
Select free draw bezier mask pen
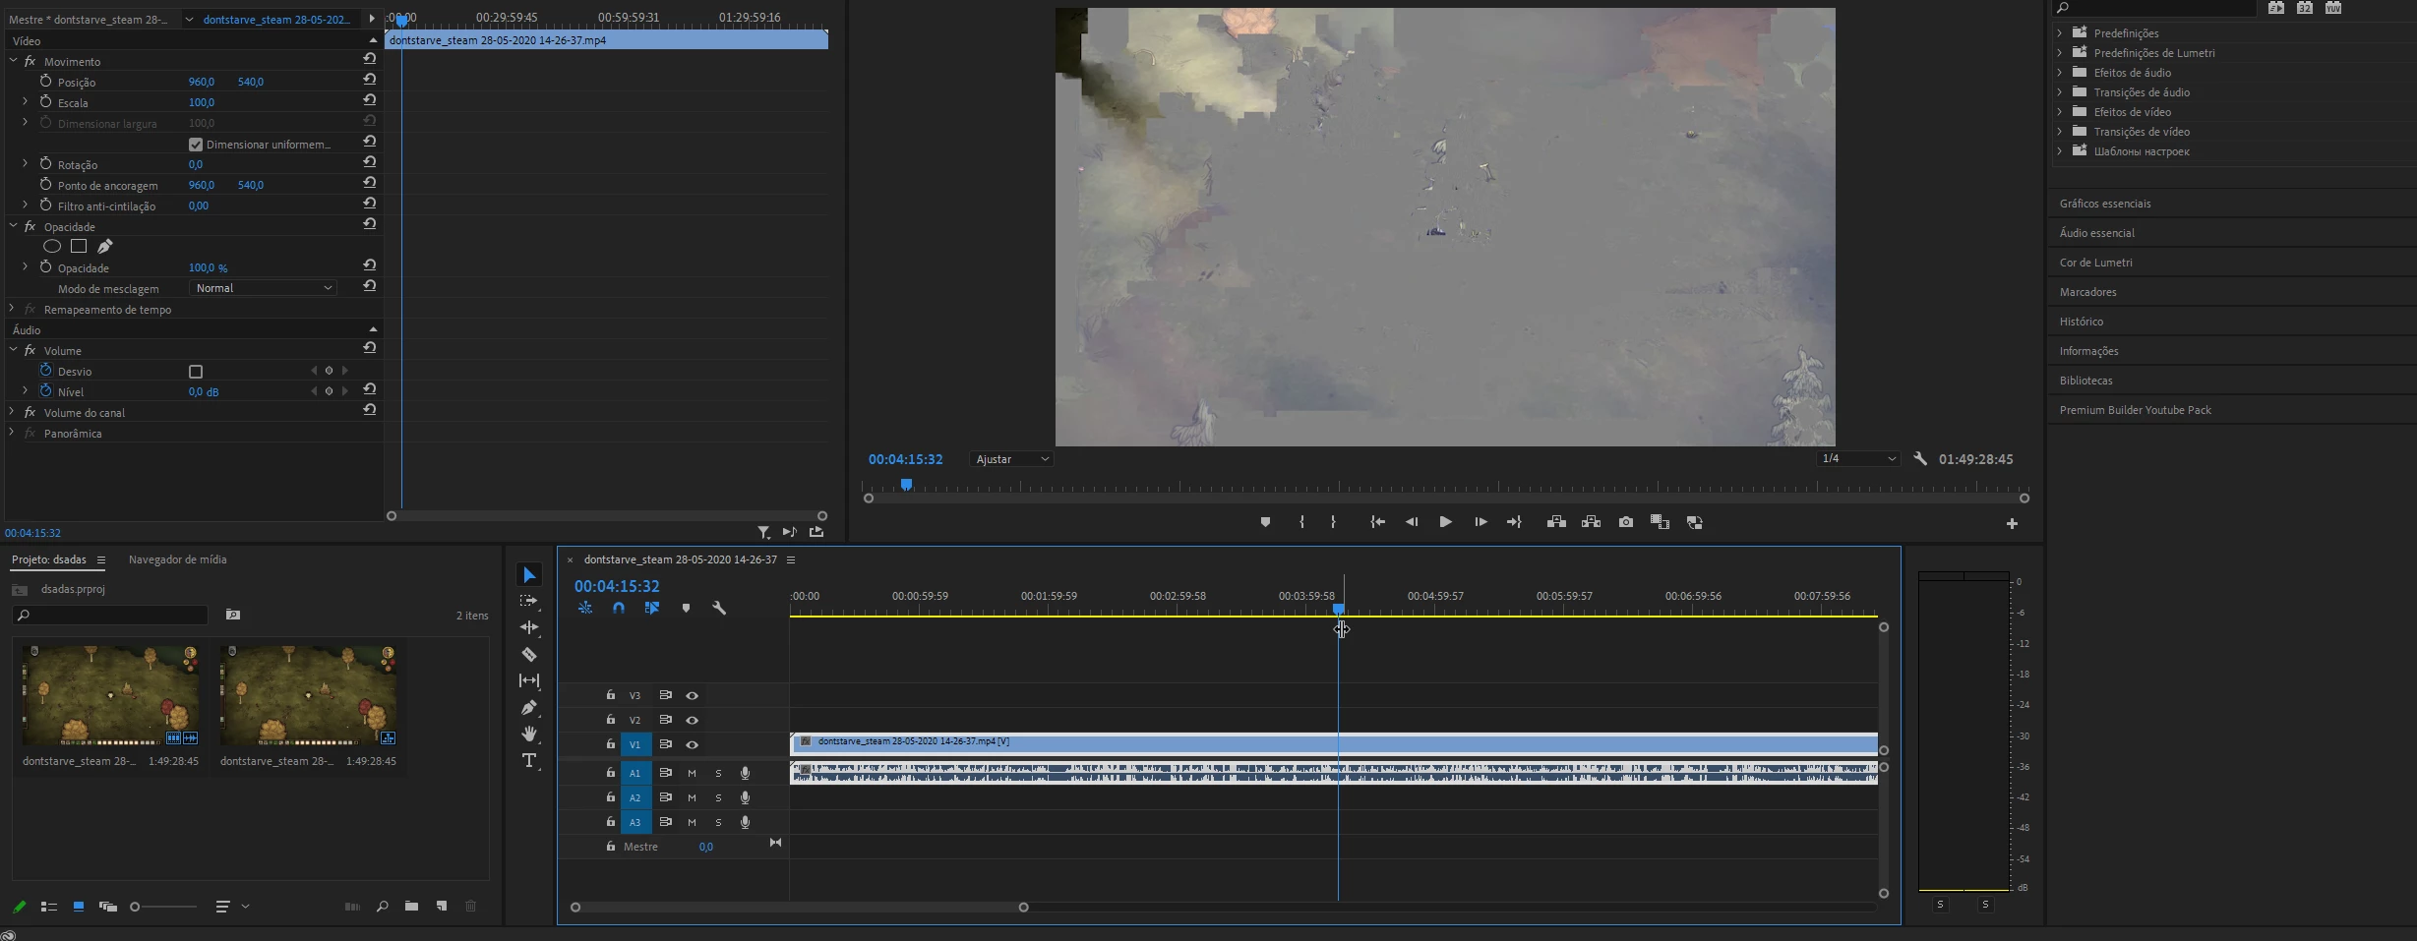[x=105, y=246]
